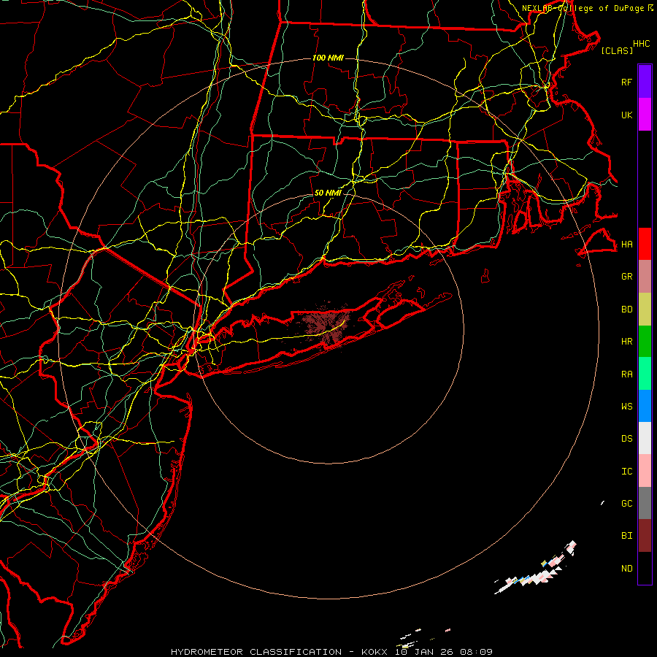This screenshot has height=657, width=657.
Task: Click the HYDROMETEOR CLASSIFICATION title text
Action: coord(256,652)
